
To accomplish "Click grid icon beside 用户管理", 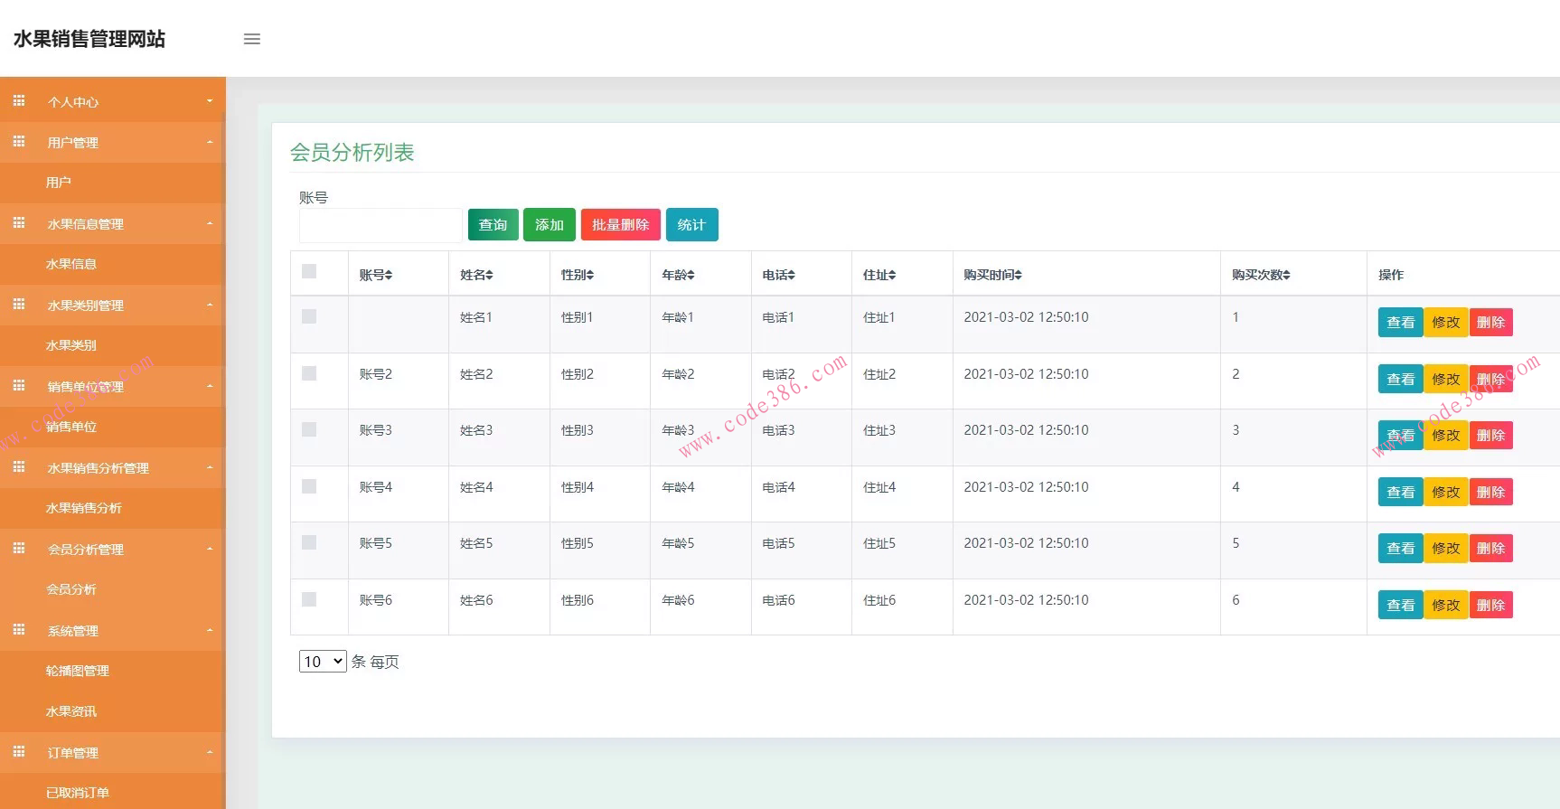I will coord(19,142).
